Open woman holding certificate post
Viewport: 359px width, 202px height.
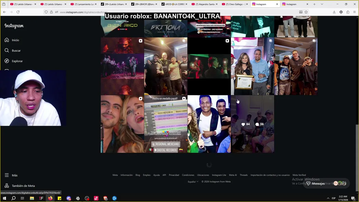point(252,66)
